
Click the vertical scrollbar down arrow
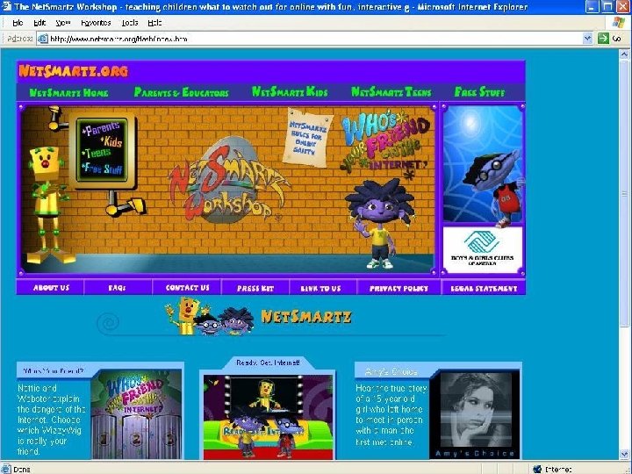(624, 455)
